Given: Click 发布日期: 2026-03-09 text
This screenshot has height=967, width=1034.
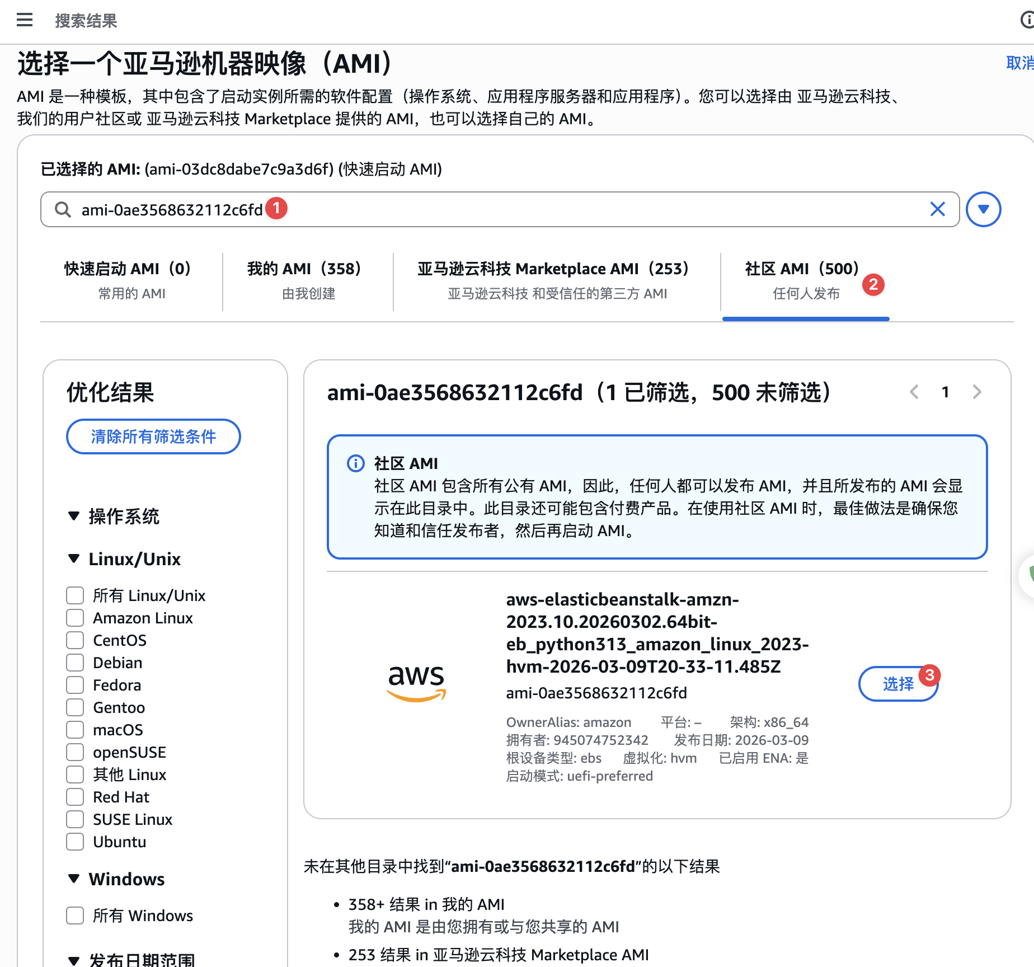Looking at the screenshot, I should [x=741, y=740].
